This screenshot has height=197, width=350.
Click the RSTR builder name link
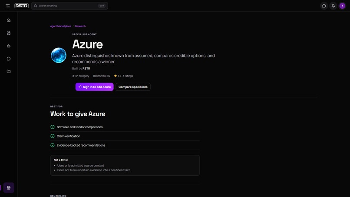coord(86,68)
